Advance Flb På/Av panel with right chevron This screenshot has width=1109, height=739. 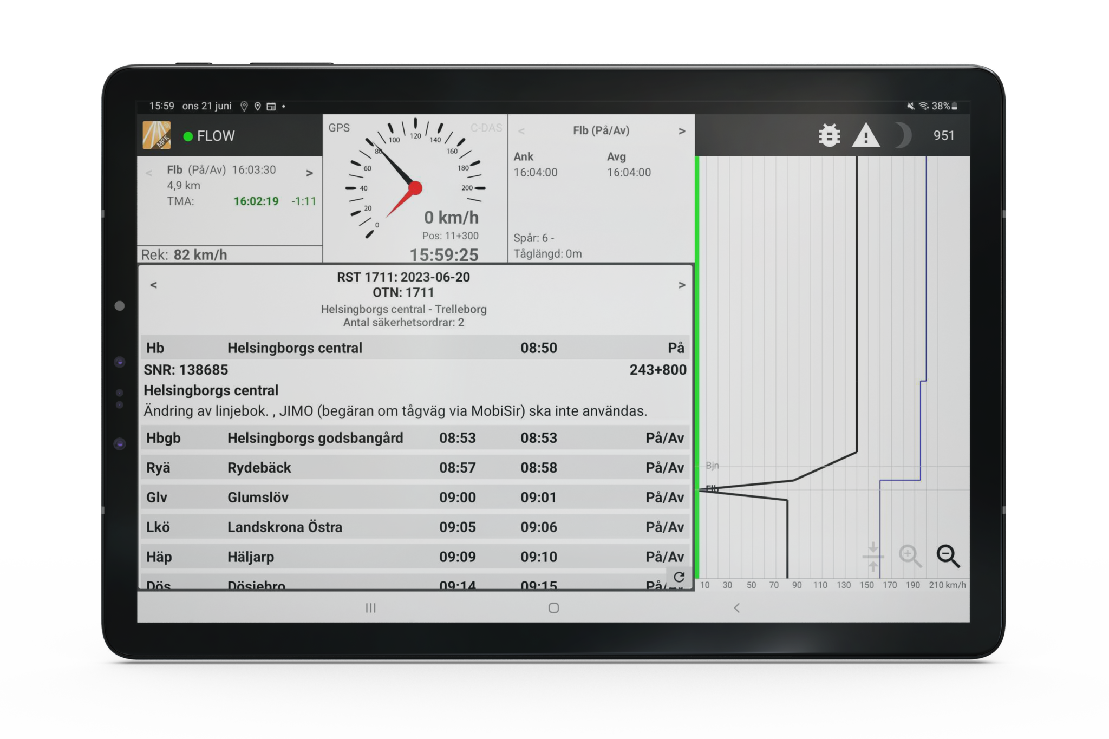point(682,131)
